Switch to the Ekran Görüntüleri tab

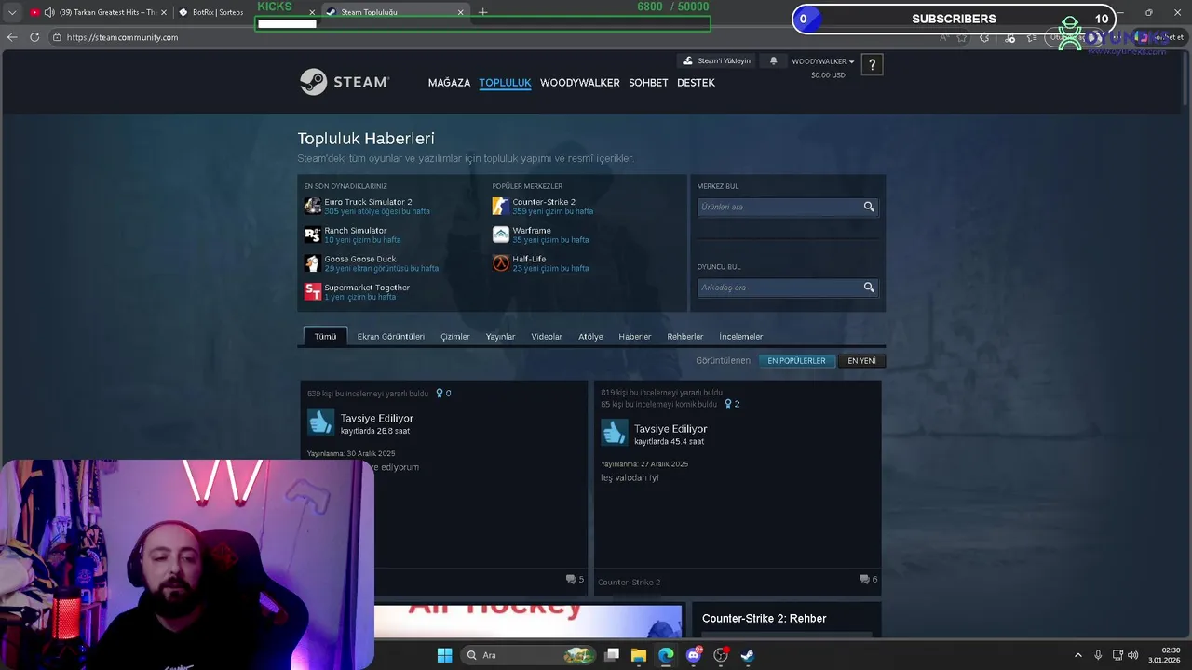tap(391, 337)
